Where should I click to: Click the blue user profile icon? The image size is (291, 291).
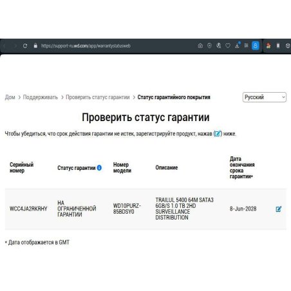tap(256, 46)
